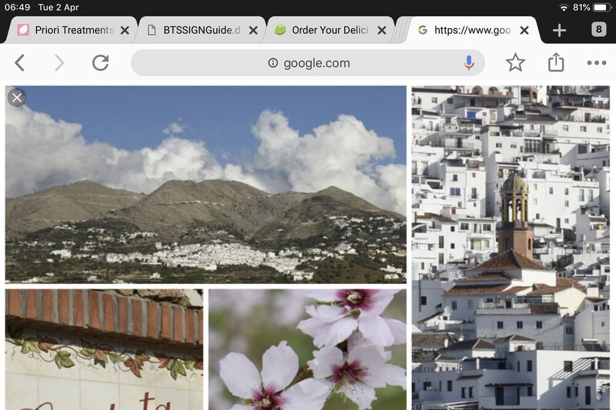
Task: Close the google.com tab
Action: (x=524, y=30)
